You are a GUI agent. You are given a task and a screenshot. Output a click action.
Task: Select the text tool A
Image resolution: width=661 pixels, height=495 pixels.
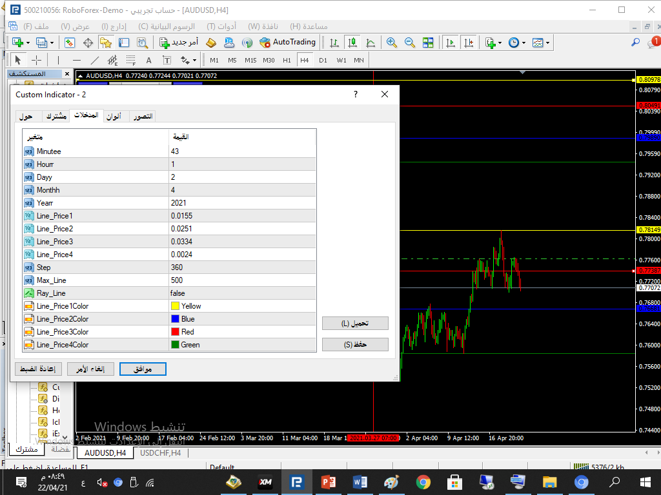(x=149, y=60)
